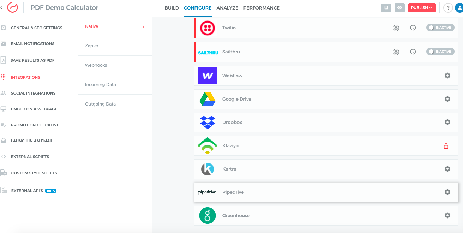The height and width of the screenshot is (233, 463).
Task: Expand Native with its red chevron
Action: click(x=143, y=26)
